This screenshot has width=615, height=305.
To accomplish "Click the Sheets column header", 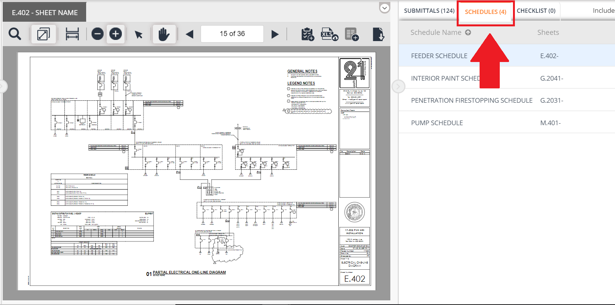I will point(548,33).
